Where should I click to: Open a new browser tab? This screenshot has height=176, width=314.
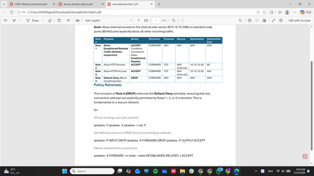tap(159, 4)
